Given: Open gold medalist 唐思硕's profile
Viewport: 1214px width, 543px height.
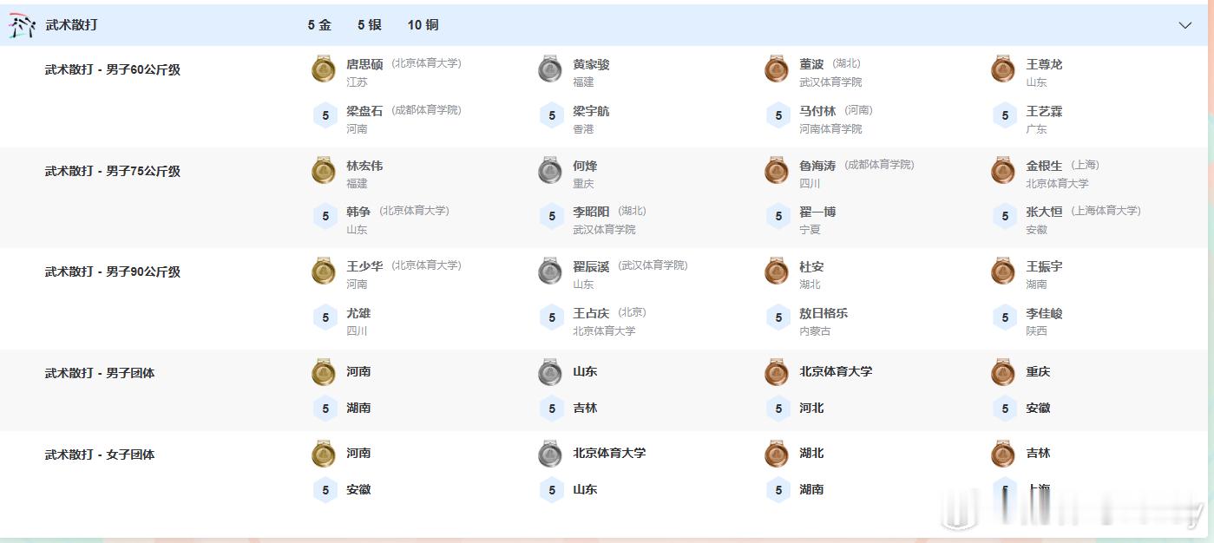Looking at the screenshot, I should tap(364, 62).
